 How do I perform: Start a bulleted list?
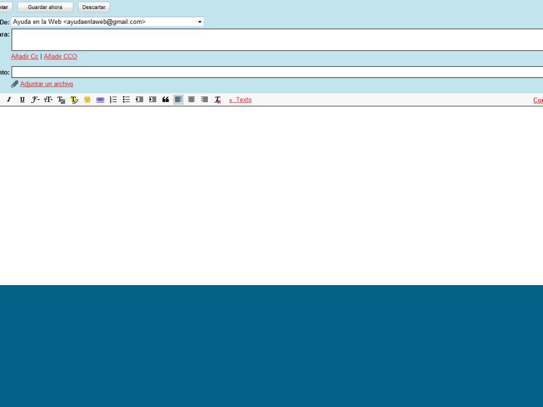[x=126, y=100]
